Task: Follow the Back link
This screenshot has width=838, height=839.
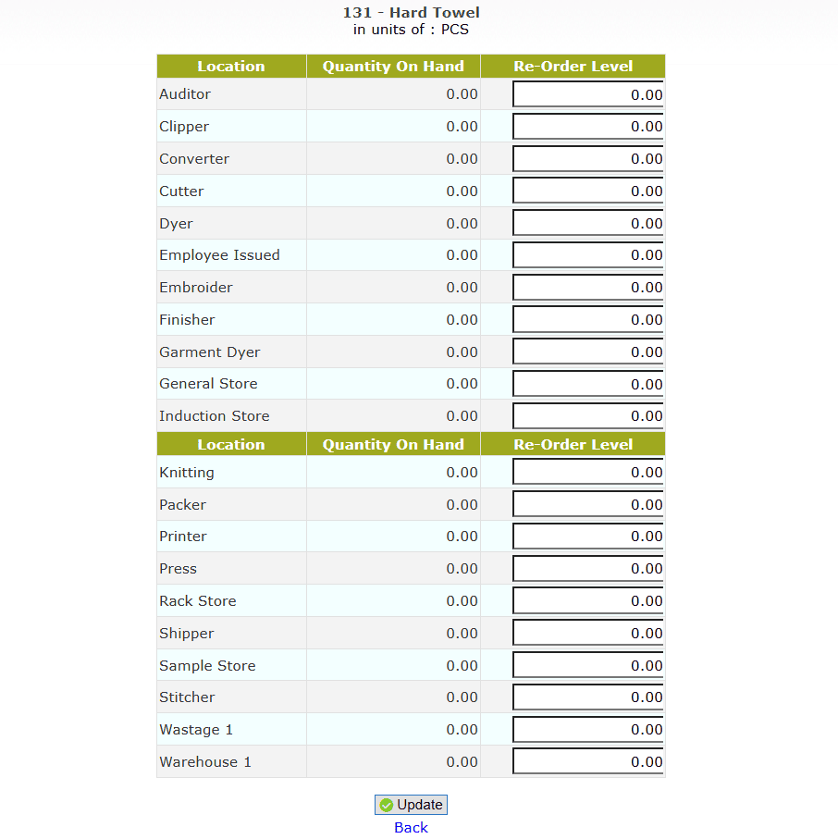Action: click(x=411, y=828)
